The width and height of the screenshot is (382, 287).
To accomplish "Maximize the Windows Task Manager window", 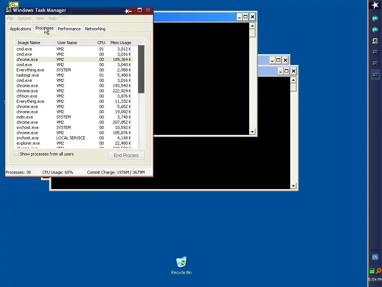I will click(140, 10).
